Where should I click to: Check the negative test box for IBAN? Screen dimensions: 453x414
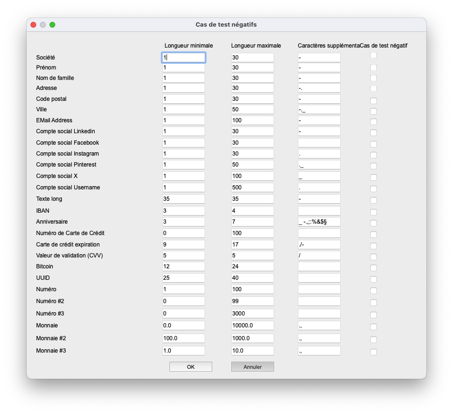point(374,212)
